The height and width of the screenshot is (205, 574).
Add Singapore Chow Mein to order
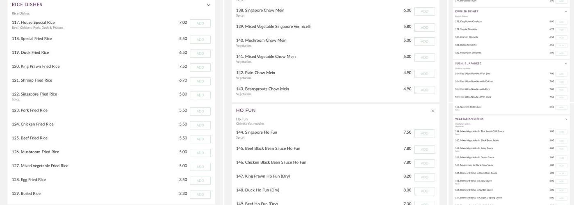pyautogui.click(x=424, y=11)
